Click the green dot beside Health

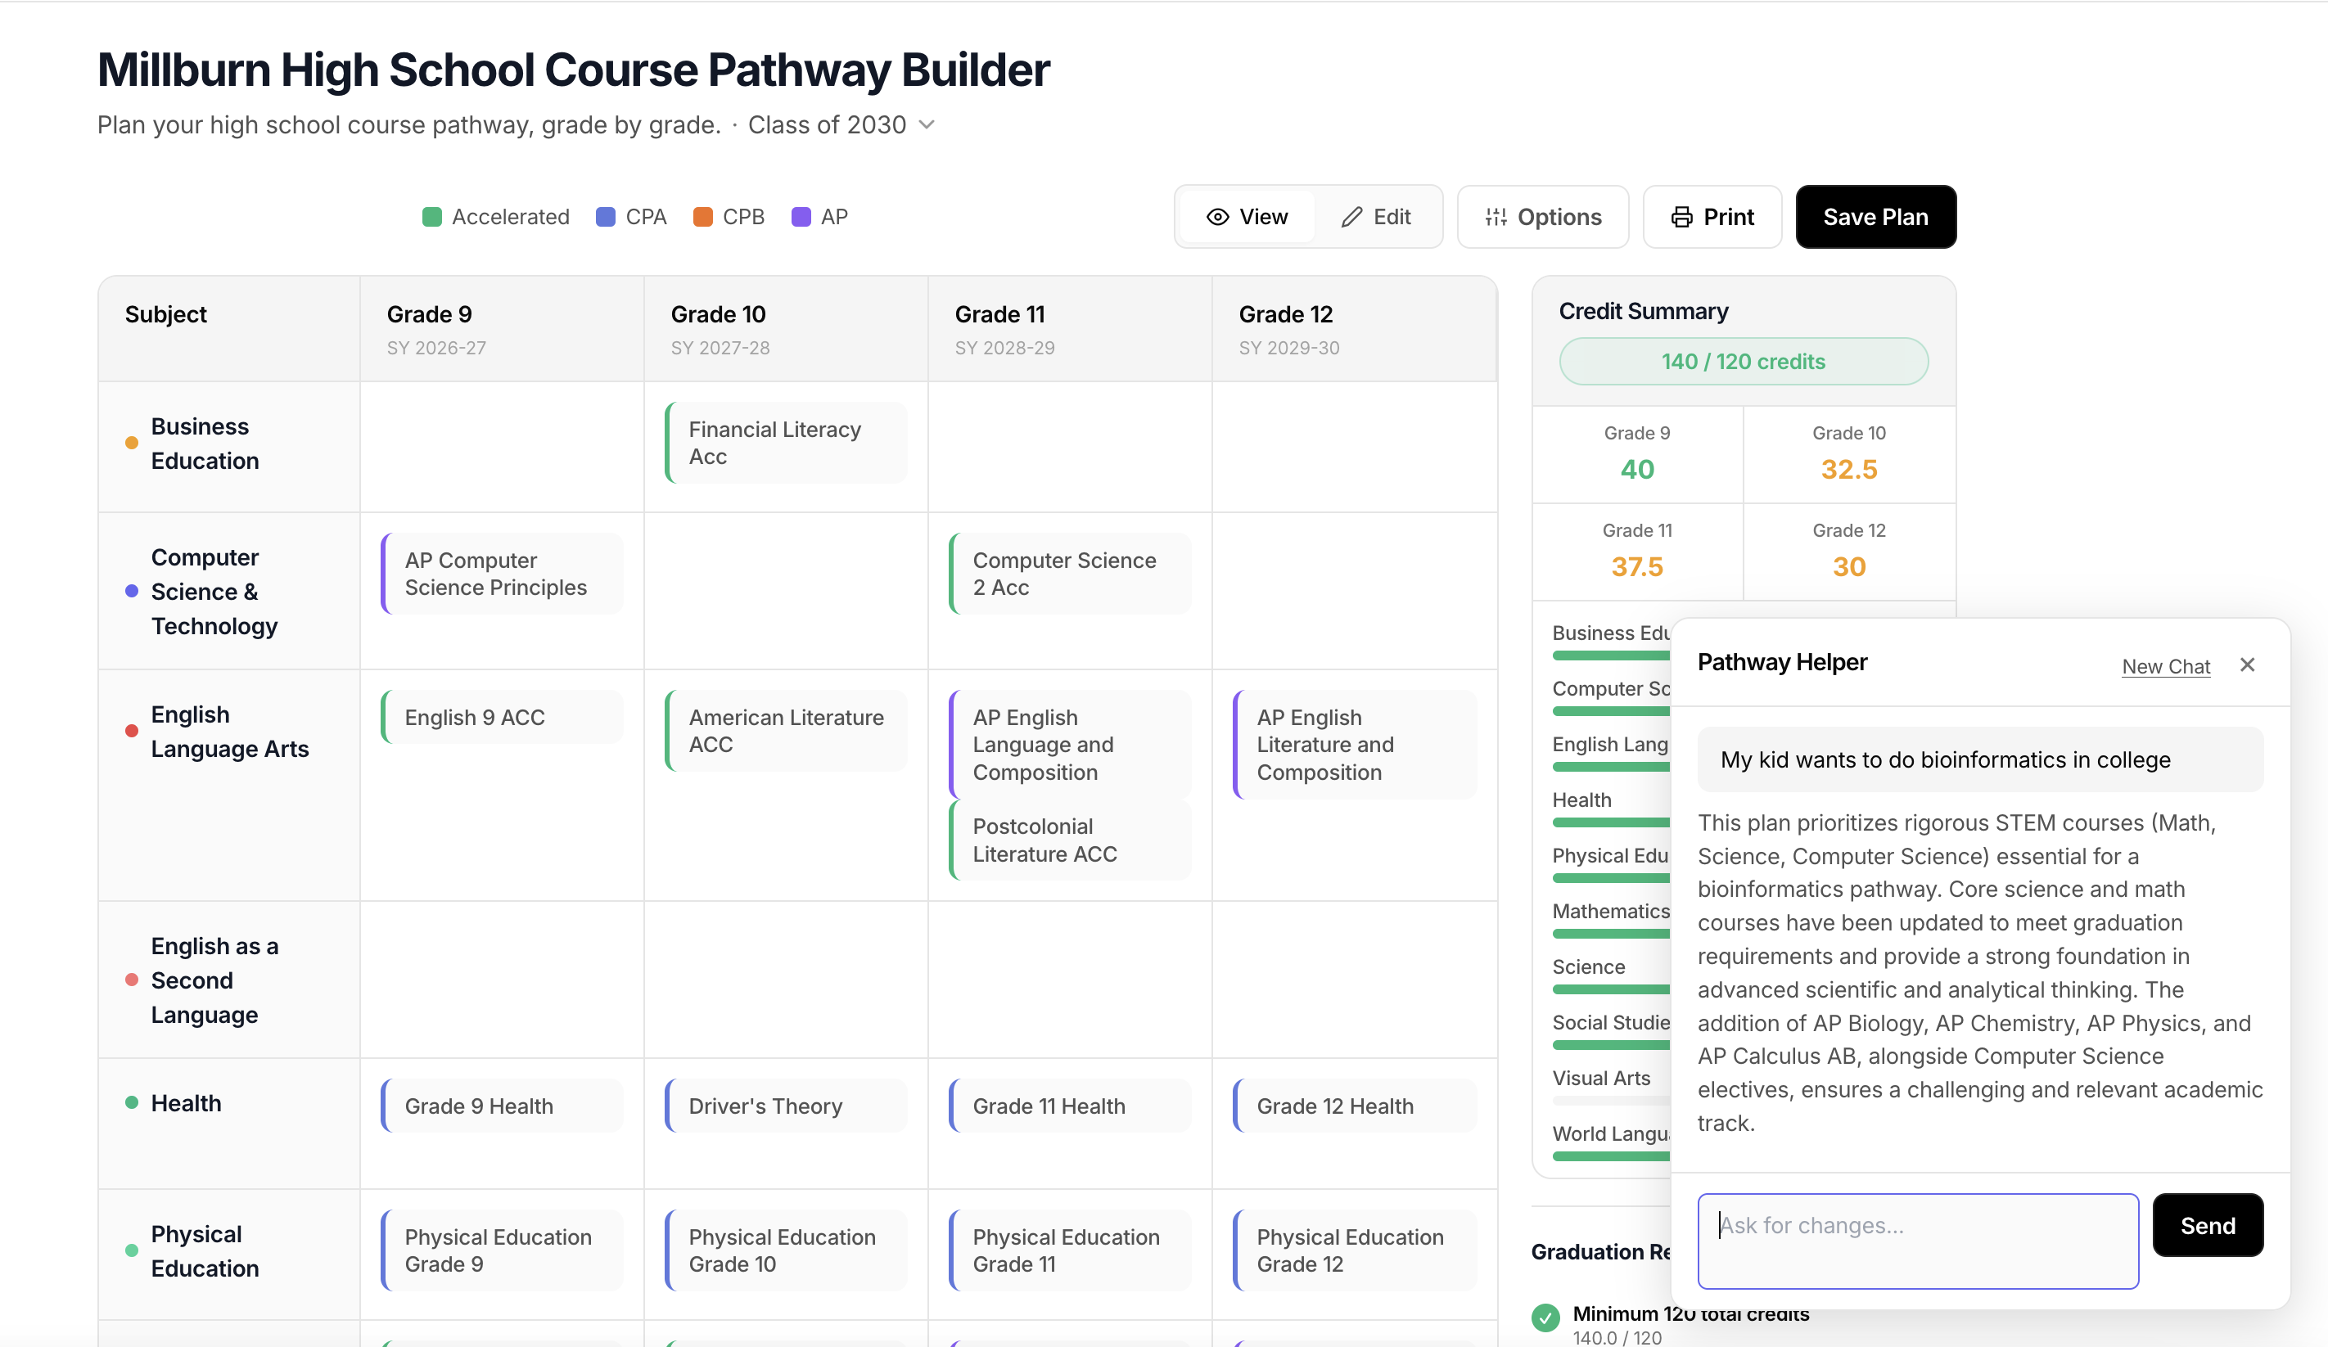[130, 1102]
